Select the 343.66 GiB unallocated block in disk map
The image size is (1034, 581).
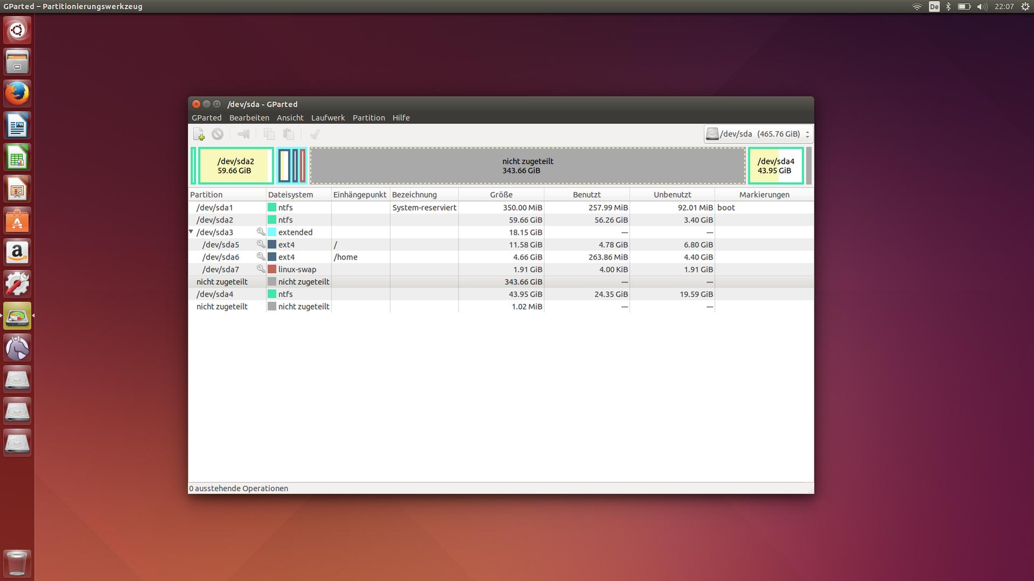pos(528,166)
